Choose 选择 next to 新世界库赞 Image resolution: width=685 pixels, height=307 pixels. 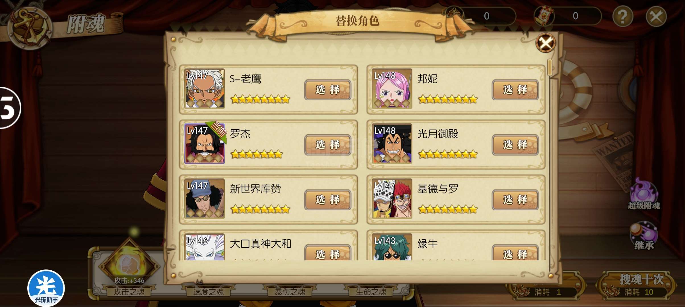[x=328, y=200]
